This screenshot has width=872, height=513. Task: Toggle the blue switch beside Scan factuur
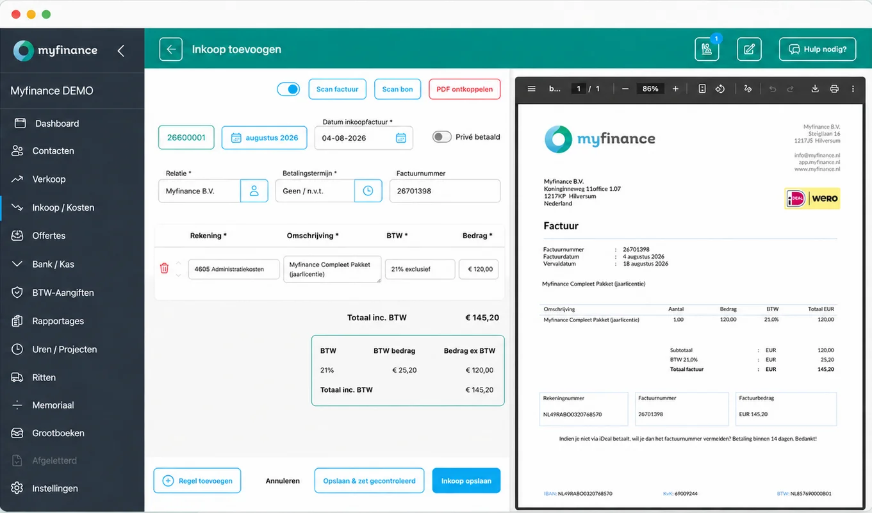click(x=288, y=89)
